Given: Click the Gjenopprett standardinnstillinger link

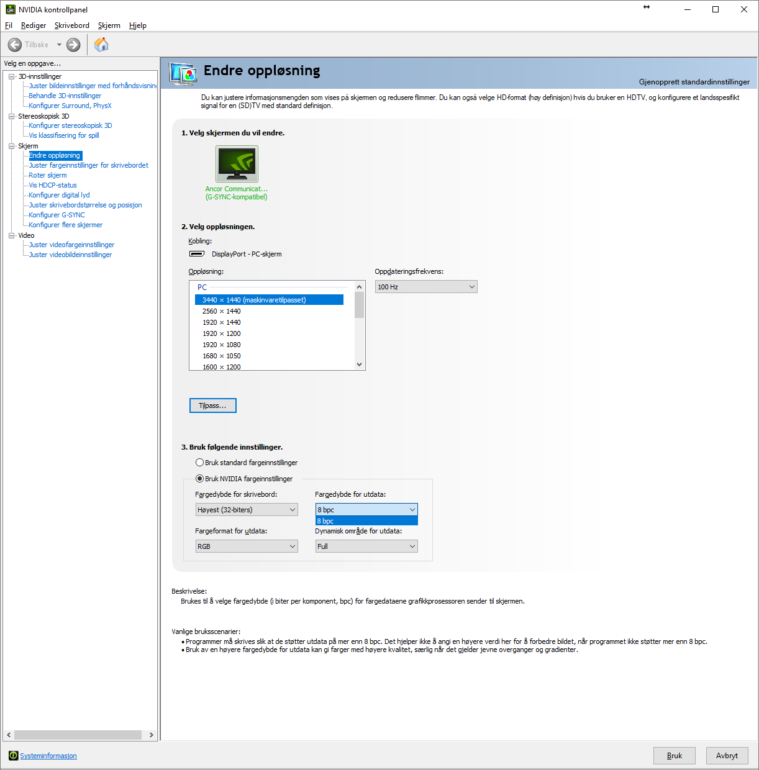Looking at the screenshot, I should click(x=694, y=82).
